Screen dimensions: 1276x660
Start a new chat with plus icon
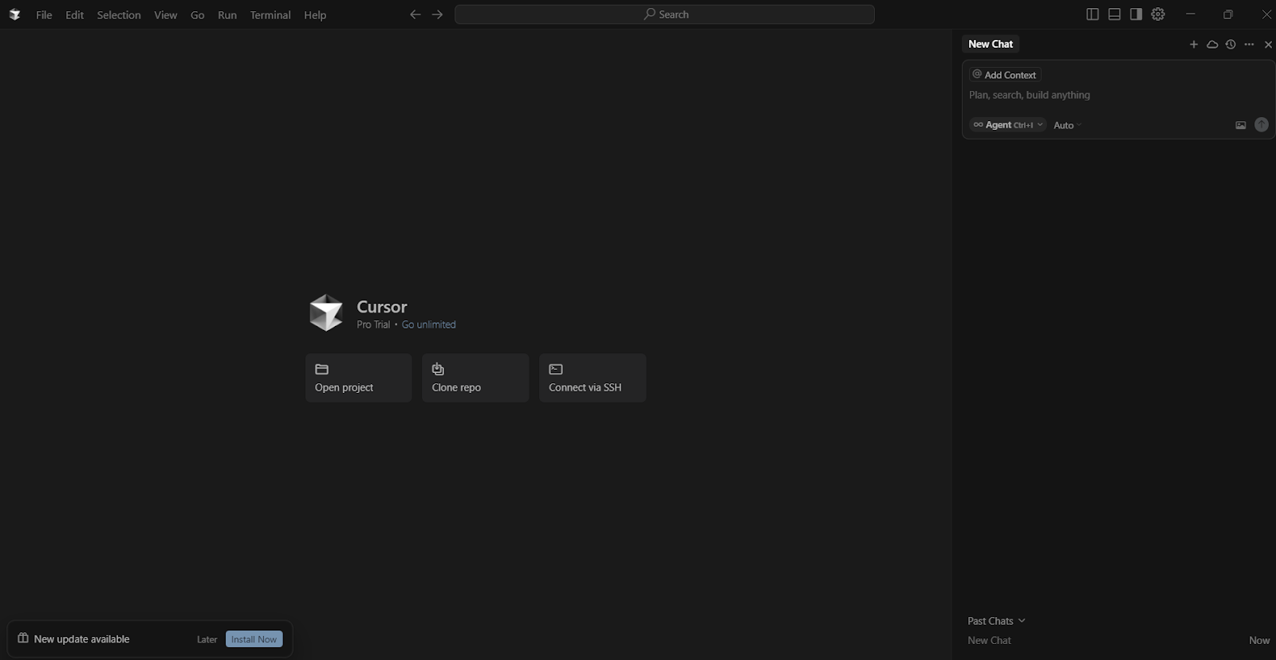1194,45
